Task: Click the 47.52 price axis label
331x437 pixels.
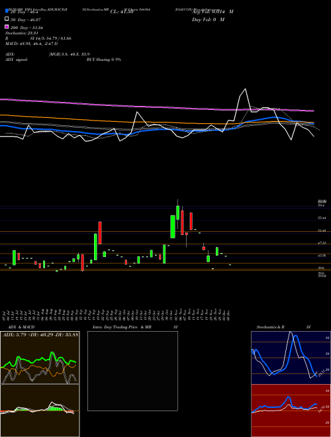Action: (x=322, y=243)
